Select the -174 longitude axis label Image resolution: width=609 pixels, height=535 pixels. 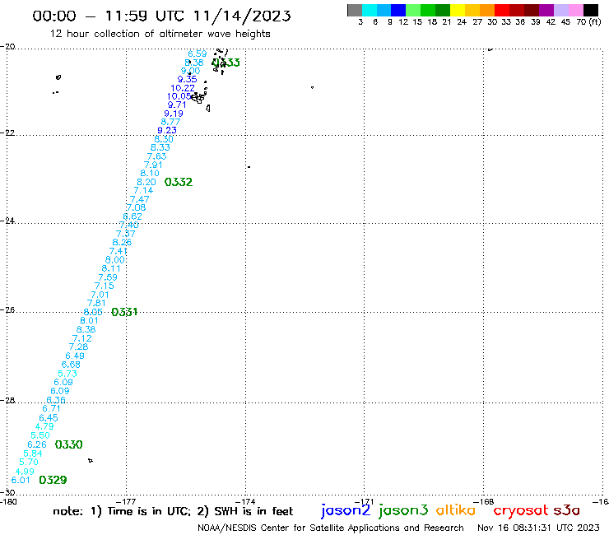pos(247,501)
